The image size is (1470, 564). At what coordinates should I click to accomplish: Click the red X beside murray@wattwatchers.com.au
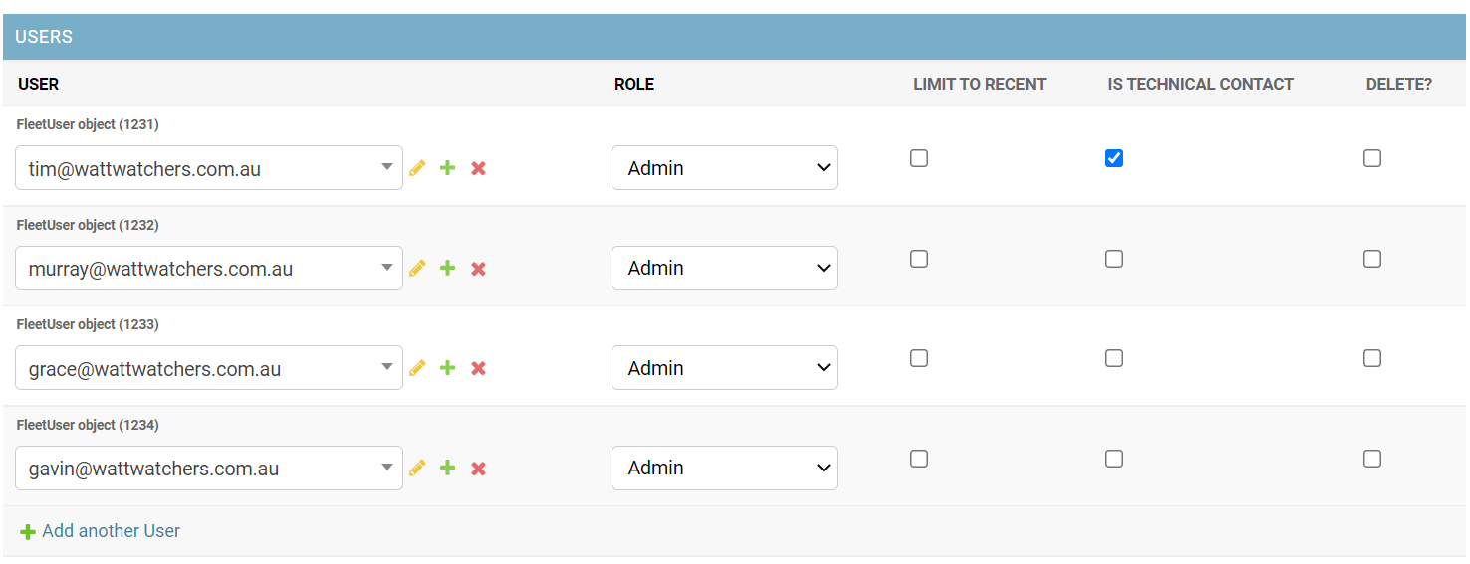tap(478, 269)
